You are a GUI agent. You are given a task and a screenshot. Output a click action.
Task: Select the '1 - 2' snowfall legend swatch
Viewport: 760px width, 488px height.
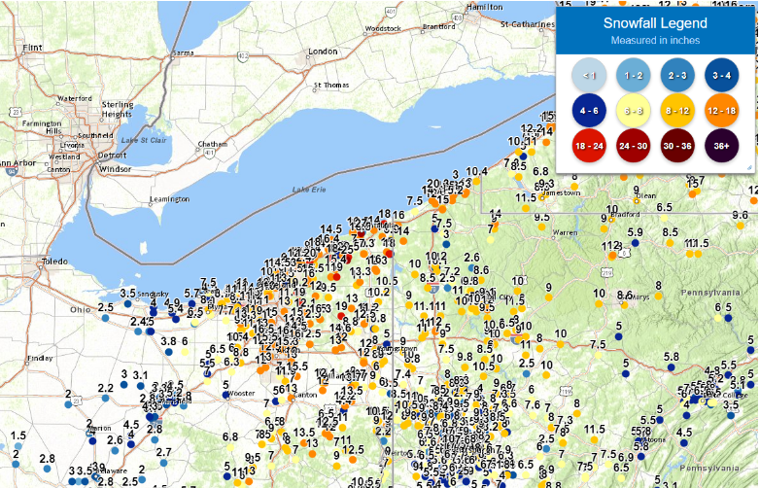click(633, 76)
